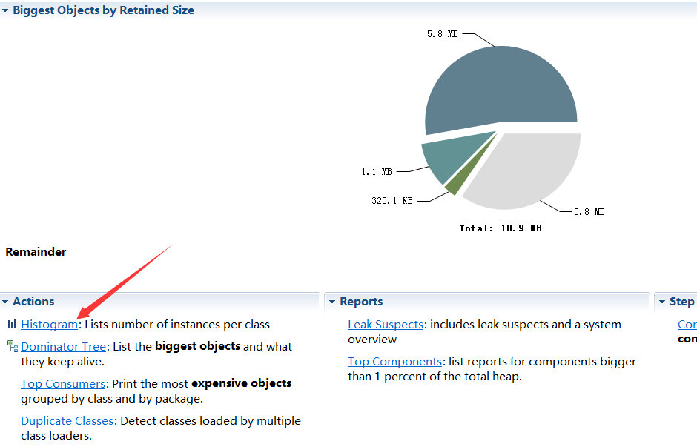This screenshot has height=447, width=697.
Task: Click the 320.1 KB pie label
Action: pos(392,201)
